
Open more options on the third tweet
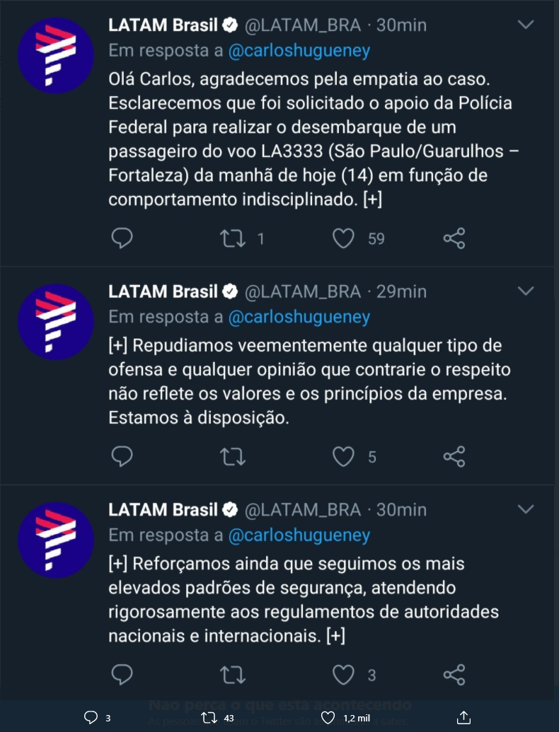point(526,509)
